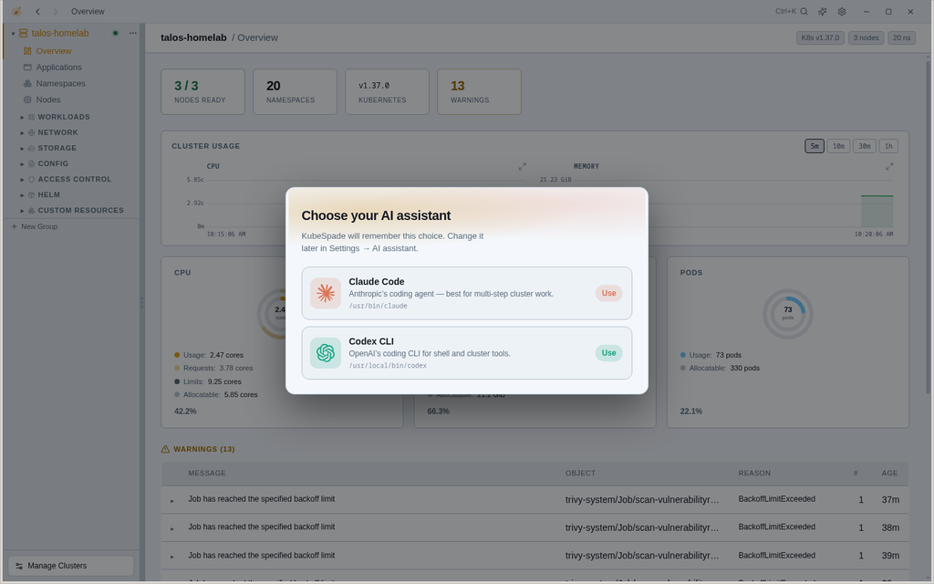Select the 5m time range
Viewport: 934px width, 584px height.
815,146
